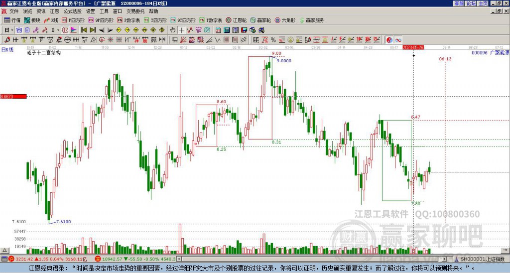Open the 设置 menu
The image size is (510, 273).
(91, 11)
